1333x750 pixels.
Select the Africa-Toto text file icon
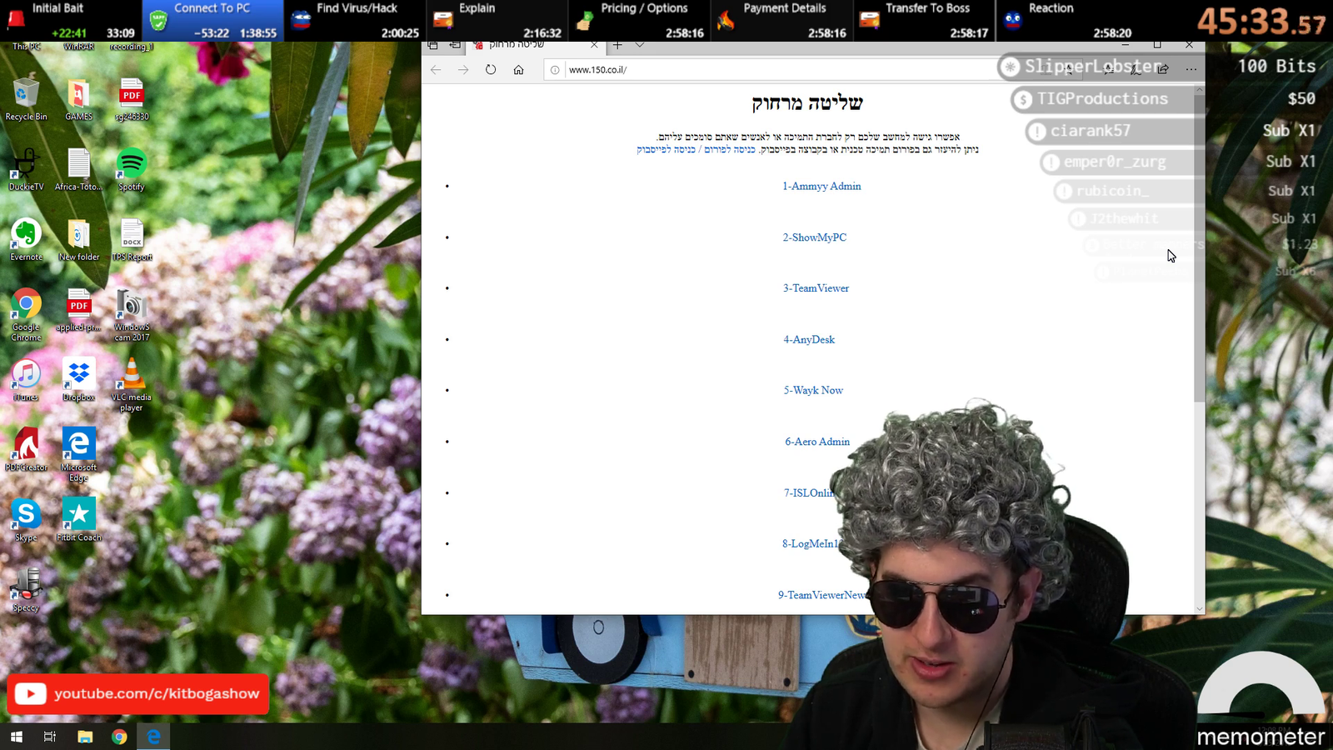pyautogui.click(x=78, y=167)
